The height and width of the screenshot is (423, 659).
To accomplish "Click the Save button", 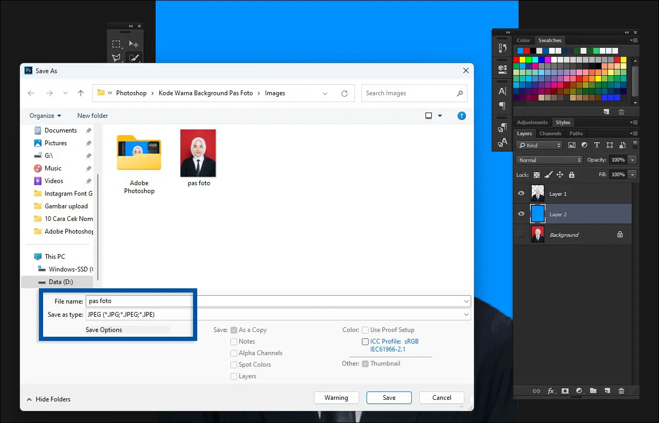I will tap(389, 398).
